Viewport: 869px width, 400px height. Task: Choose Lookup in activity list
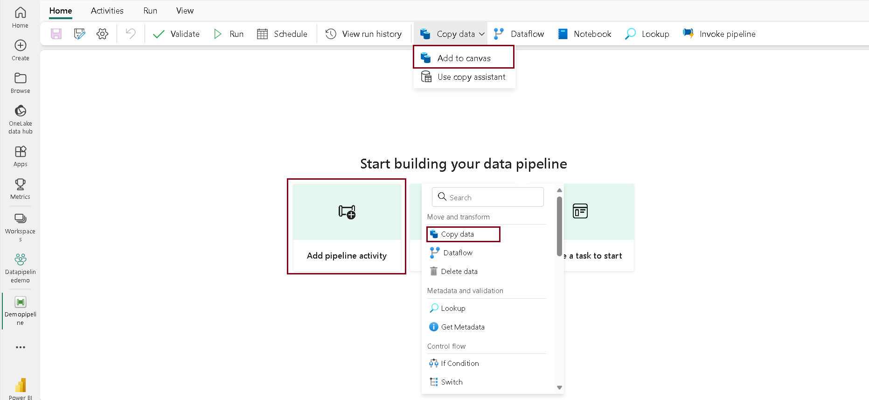447,308
